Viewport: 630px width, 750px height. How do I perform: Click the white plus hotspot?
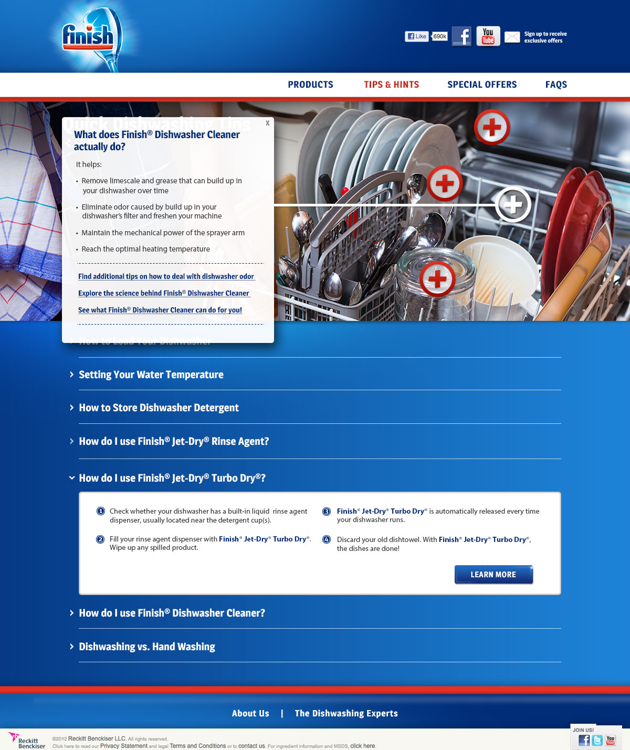pyautogui.click(x=513, y=204)
